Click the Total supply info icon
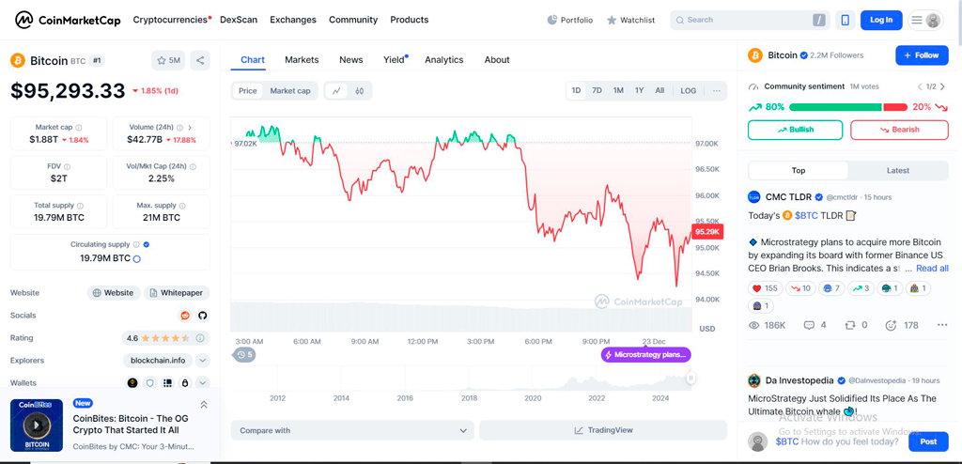The height and width of the screenshot is (464, 962). [x=81, y=206]
